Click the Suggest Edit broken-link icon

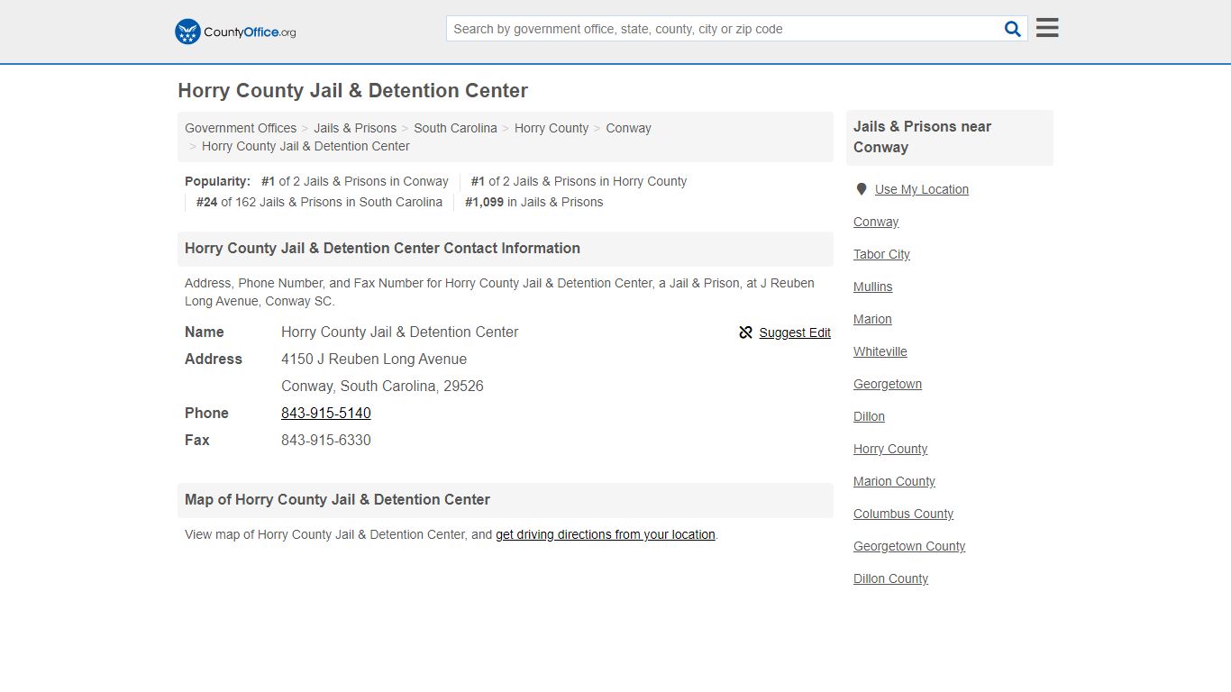745,332
